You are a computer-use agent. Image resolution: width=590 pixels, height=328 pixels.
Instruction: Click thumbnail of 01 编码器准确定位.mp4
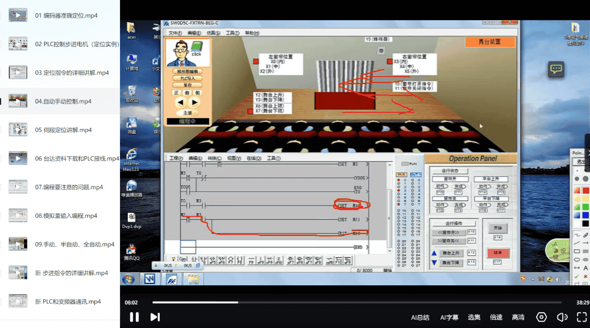coord(18,15)
